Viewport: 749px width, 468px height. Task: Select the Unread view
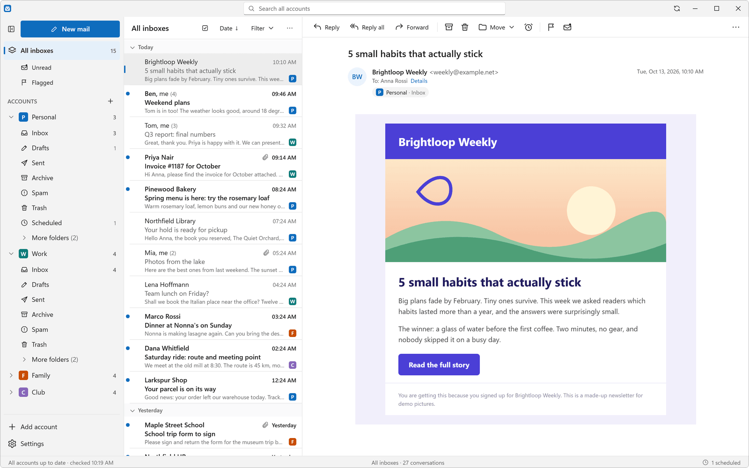pos(62,67)
